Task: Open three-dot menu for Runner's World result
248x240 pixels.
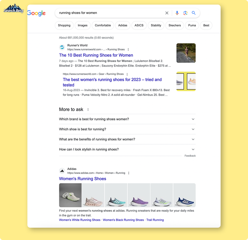Action: click(x=128, y=49)
